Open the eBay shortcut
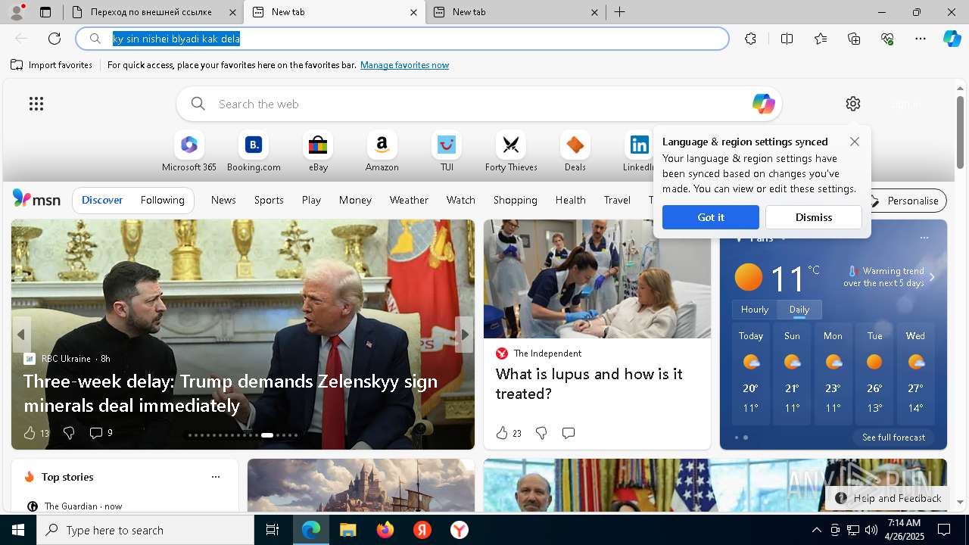Image resolution: width=969 pixels, height=545 pixels. coord(318,151)
